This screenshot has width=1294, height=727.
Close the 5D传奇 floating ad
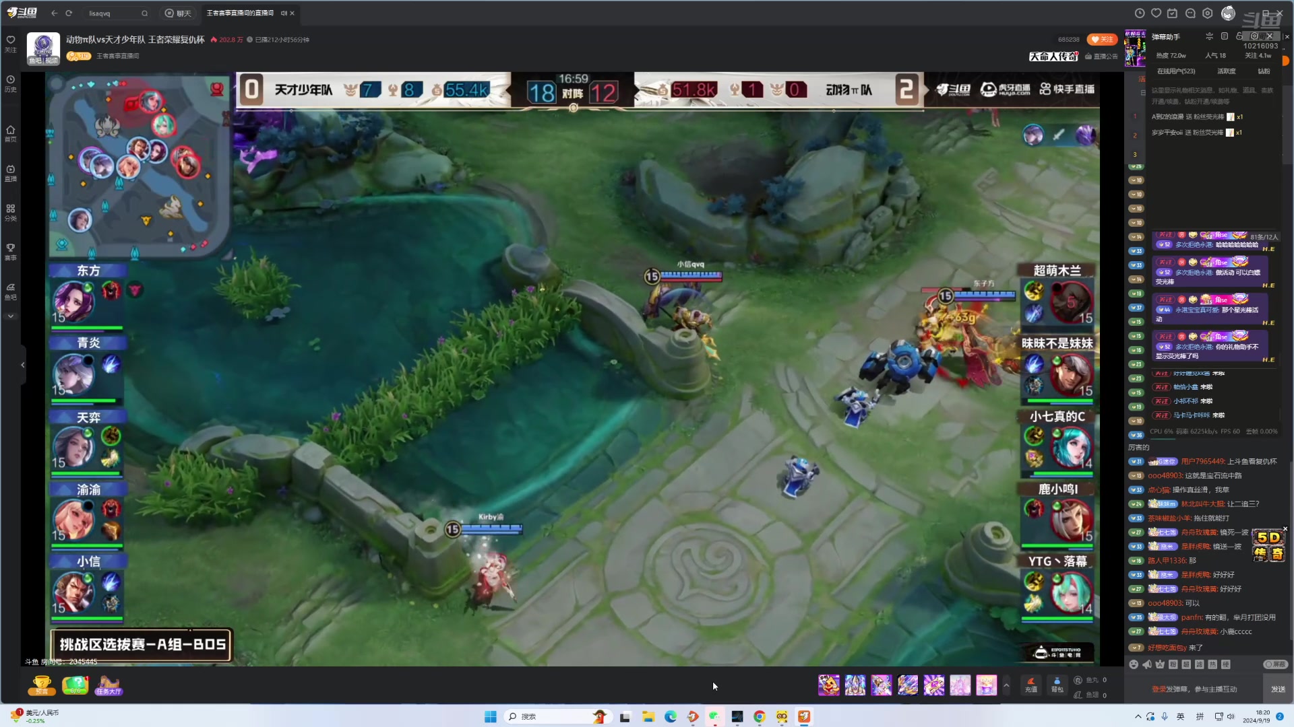pyautogui.click(x=1285, y=529)
